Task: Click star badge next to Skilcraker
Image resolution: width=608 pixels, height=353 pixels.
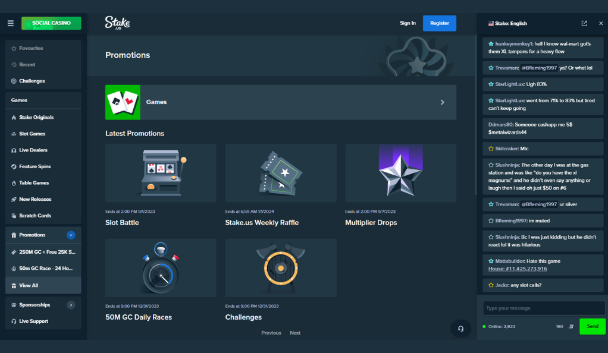Action: click(x=491, y=149)
